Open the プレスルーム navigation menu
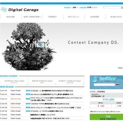The height and width of the screenshot is (123, 123). 73,17
